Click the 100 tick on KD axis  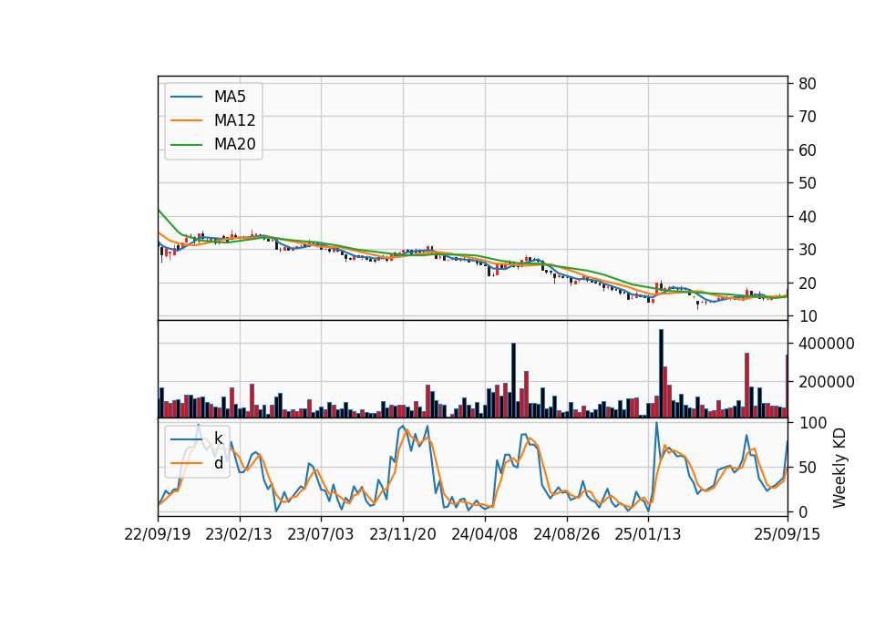(x=812, y=423)
